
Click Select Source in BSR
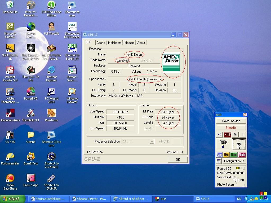tap(231, 121)
